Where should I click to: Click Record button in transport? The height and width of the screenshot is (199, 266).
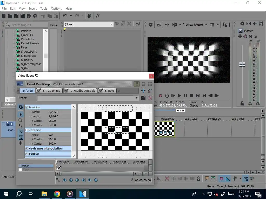160,96
